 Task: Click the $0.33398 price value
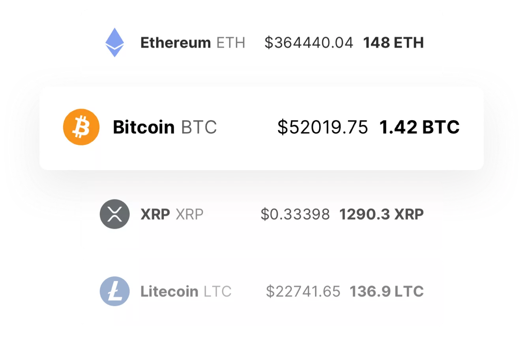pos(295,214)
